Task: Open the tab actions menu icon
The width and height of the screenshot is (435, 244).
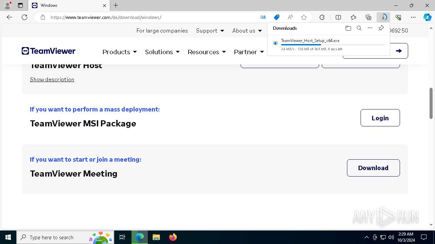Action: [x=20, y=5]
